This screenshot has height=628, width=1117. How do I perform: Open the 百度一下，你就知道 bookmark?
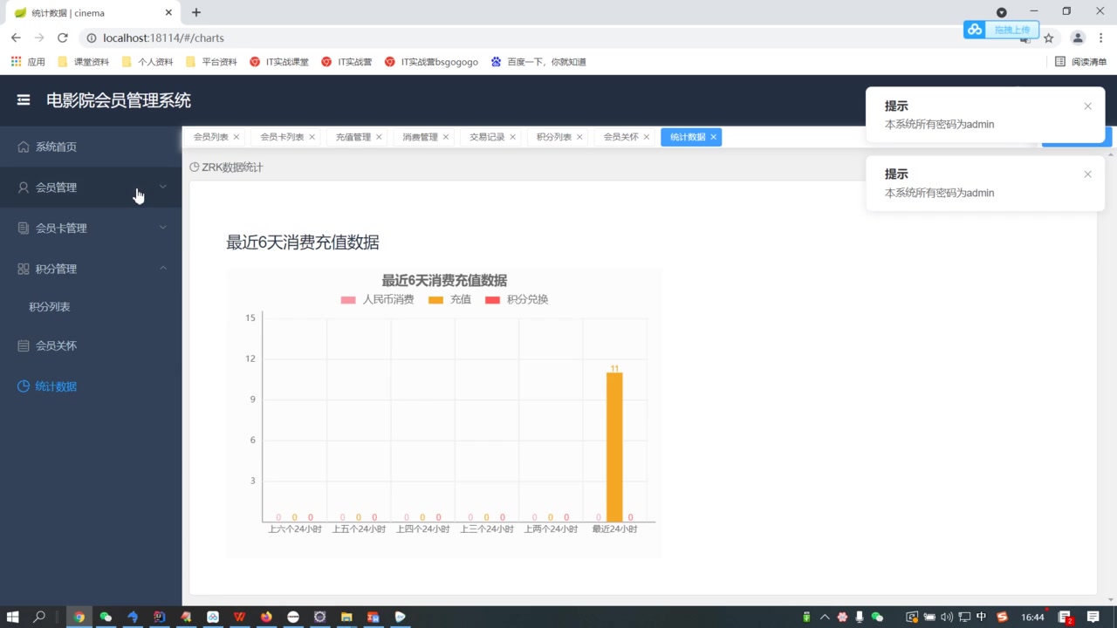[538, 62]
